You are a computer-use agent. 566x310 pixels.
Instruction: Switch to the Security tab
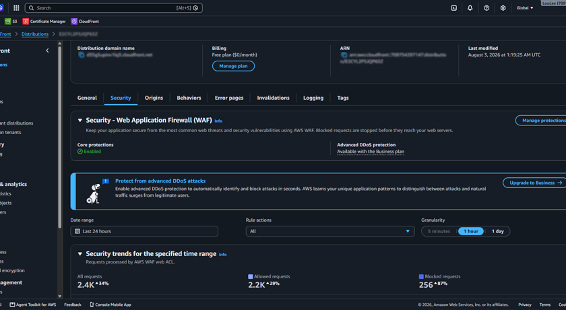121,98
